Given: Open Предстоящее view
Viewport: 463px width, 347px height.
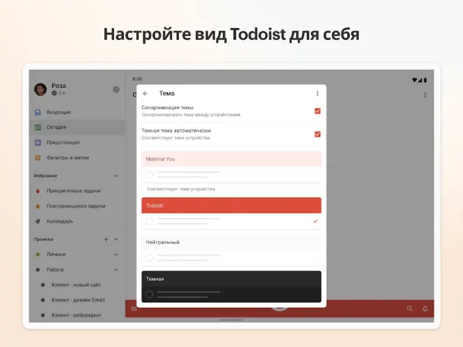Looking at the screenshot, I should tap(77, 143).
